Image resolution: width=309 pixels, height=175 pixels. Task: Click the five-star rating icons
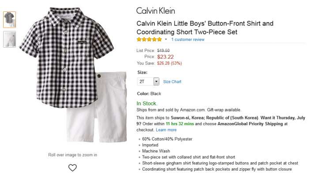149,39
